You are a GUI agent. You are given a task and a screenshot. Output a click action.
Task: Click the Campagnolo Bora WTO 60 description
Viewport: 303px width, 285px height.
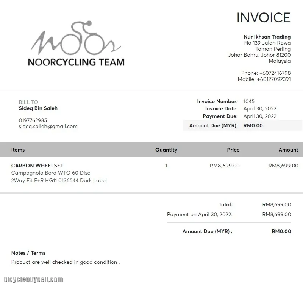pos(51,173)
